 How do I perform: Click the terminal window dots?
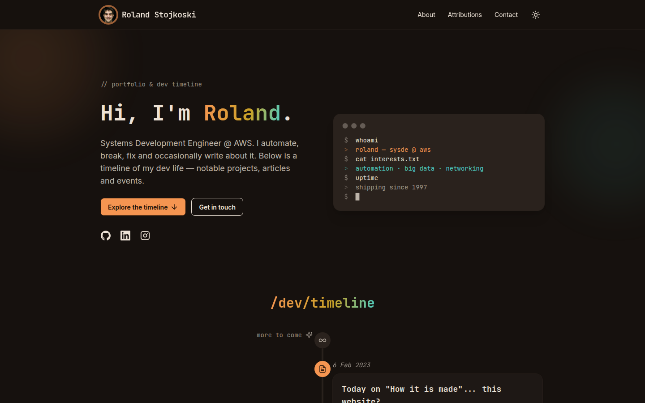click(354, 126)
